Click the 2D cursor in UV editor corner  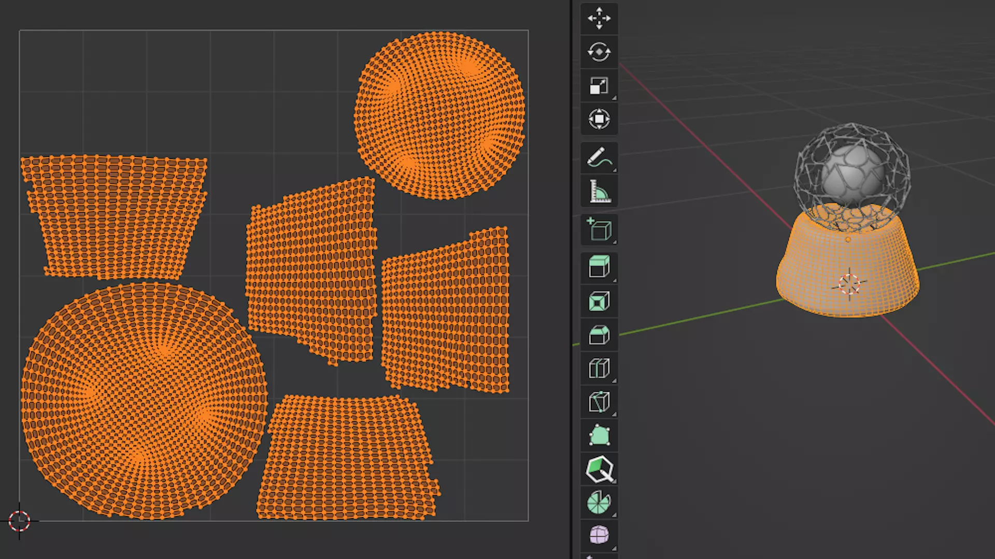point(20,521)
